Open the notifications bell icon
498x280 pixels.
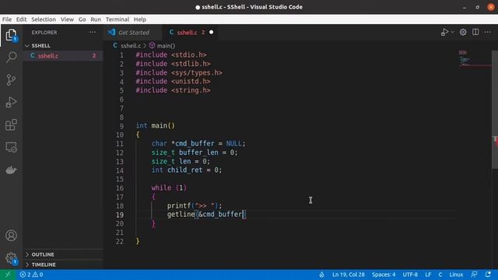click(x=488, y=275)
